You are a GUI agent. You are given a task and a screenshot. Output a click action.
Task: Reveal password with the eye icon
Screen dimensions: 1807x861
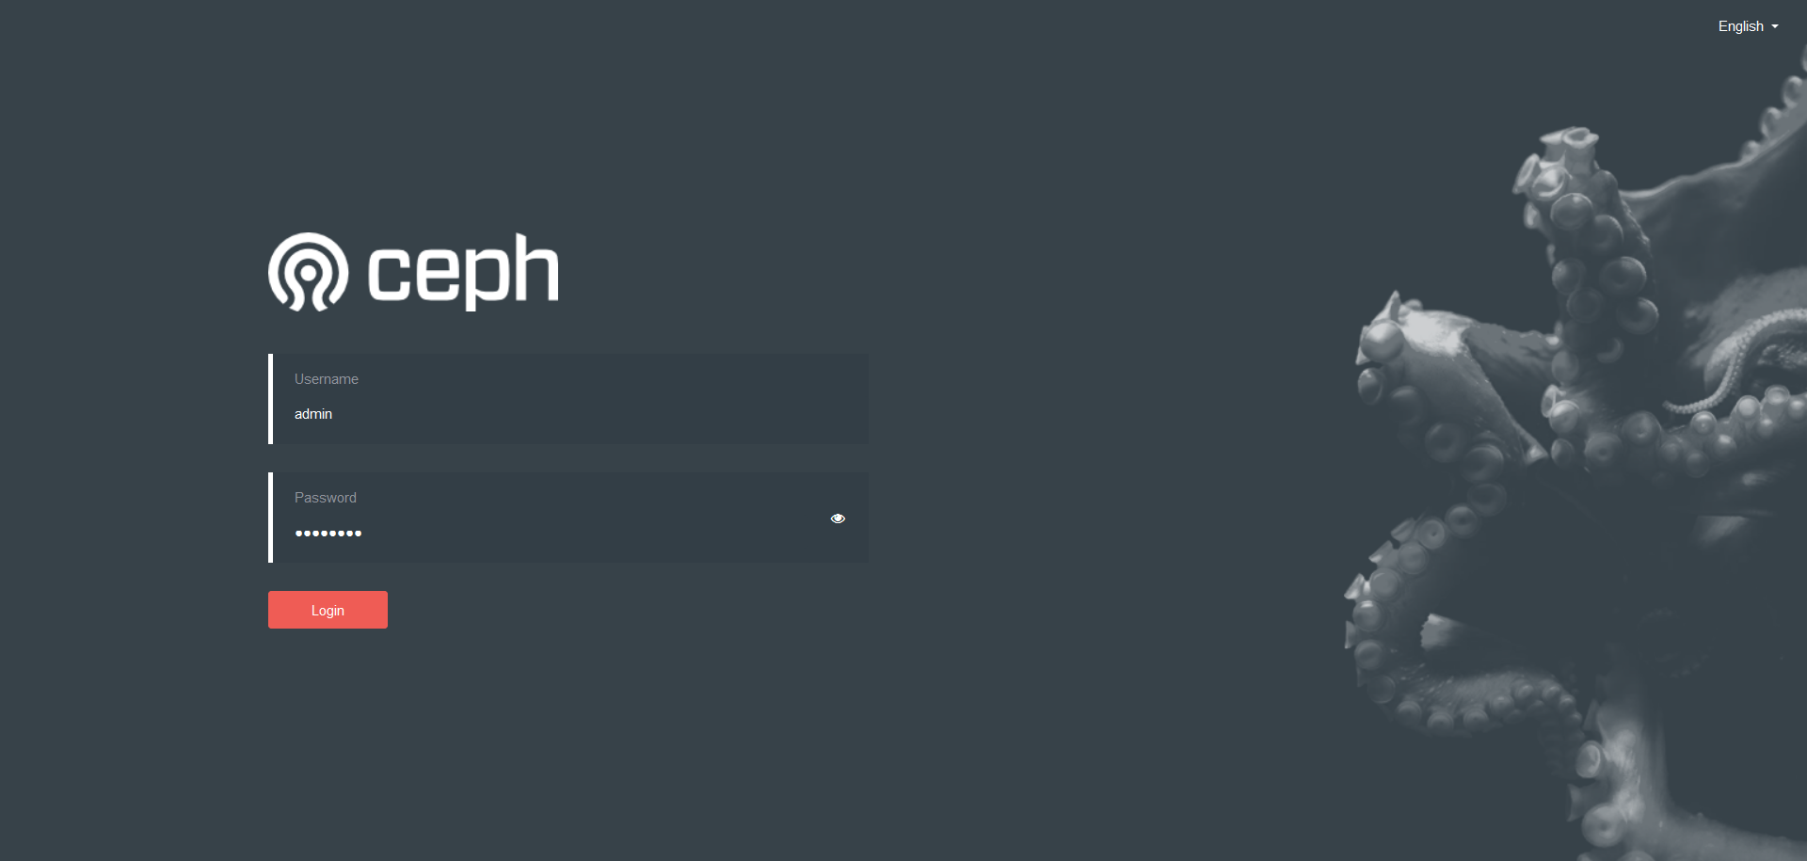tap(838, 518)
